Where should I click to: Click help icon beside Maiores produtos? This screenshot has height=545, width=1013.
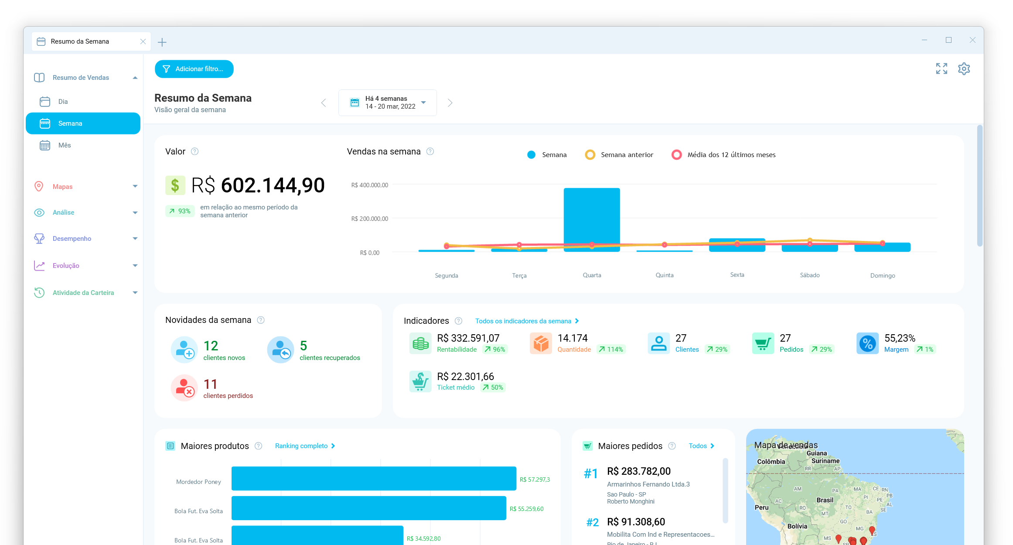(258, 446)
